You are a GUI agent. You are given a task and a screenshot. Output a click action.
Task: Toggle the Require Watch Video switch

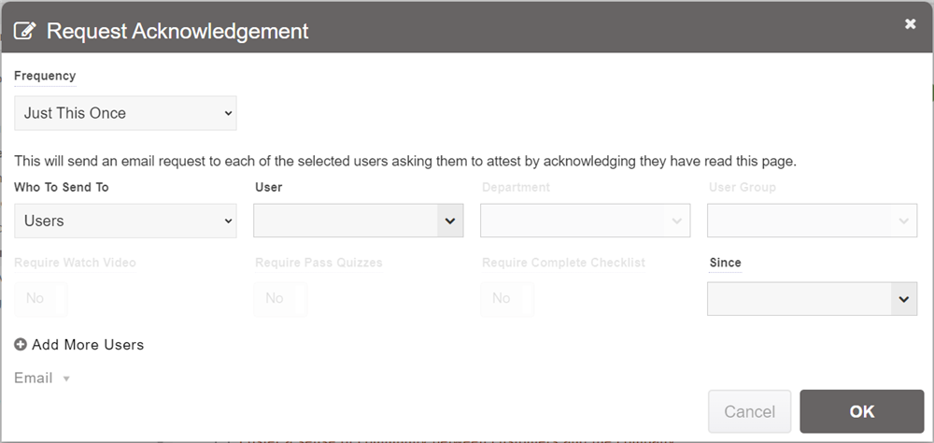40,298
